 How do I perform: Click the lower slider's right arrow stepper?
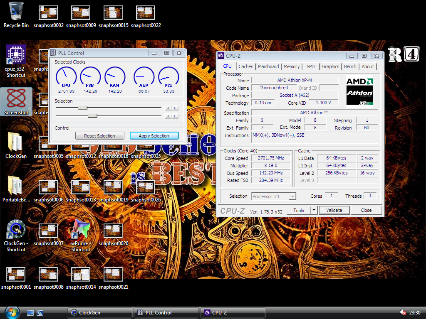click(175, 116)
